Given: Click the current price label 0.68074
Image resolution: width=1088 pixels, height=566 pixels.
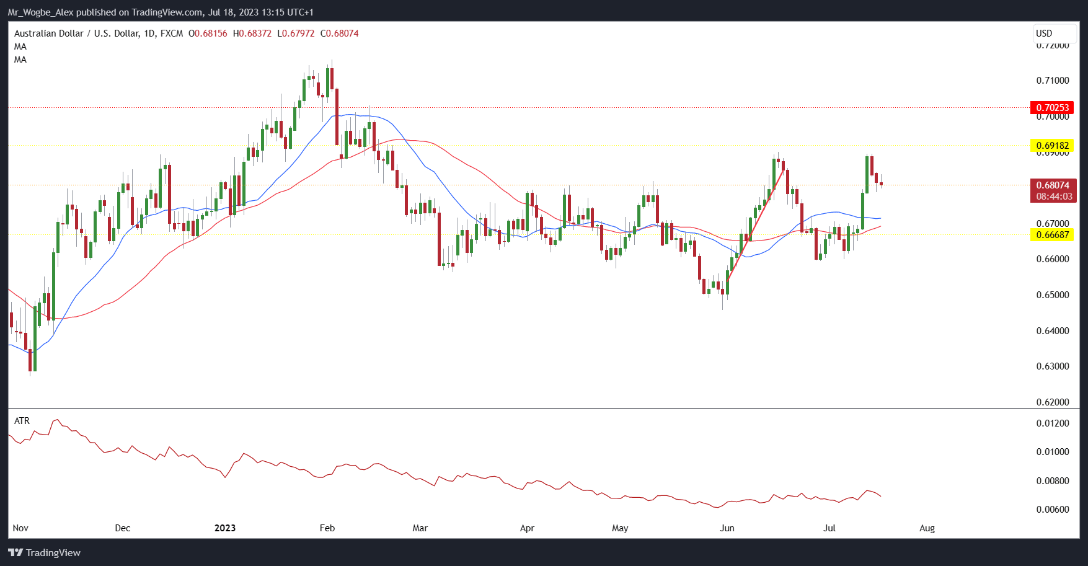Looking at the screenshot, I should (x=1053, y=185).
